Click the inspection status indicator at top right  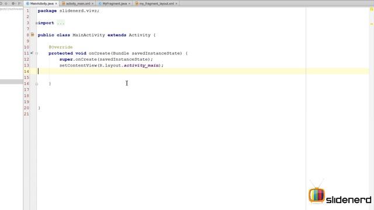click(372, 9)
